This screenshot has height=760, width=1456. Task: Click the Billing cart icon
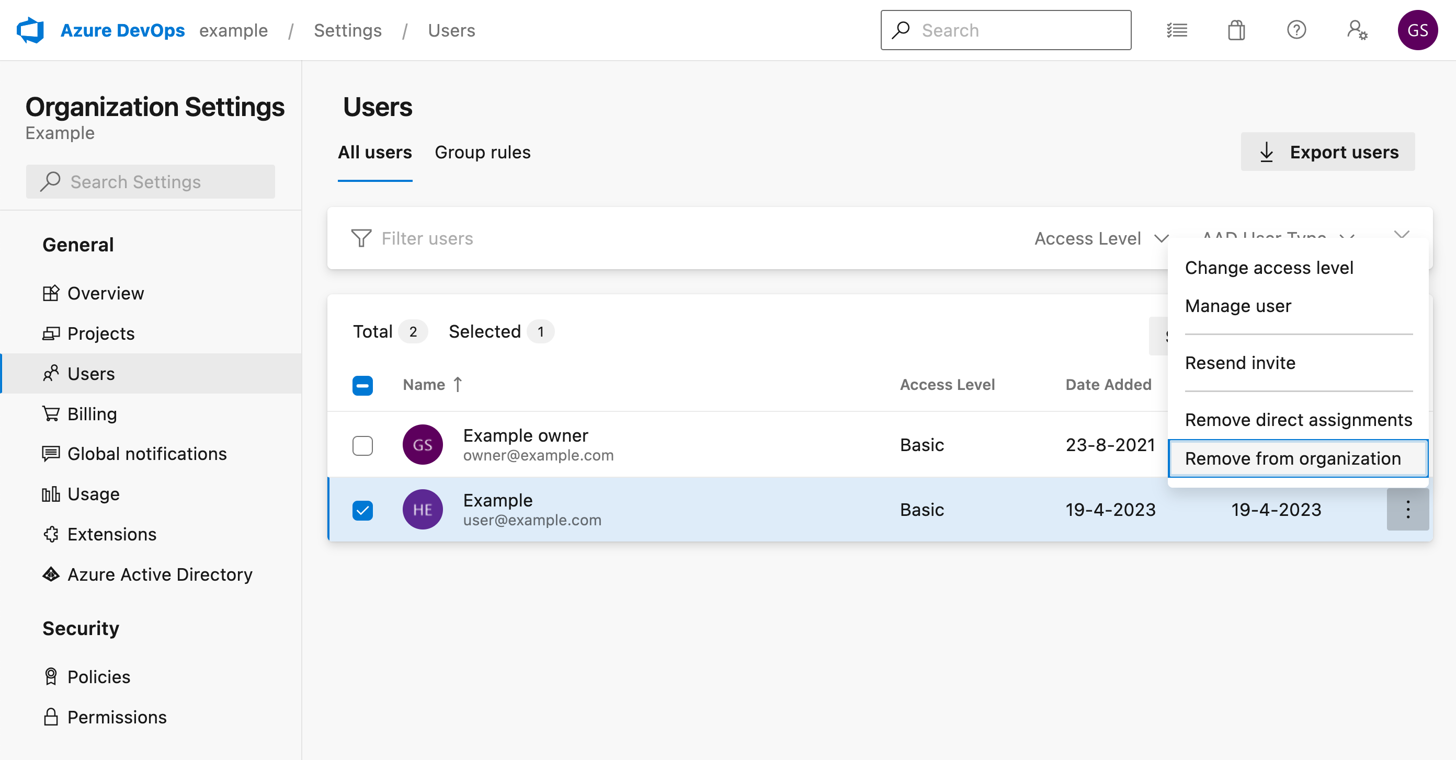[x=51, y=413]
